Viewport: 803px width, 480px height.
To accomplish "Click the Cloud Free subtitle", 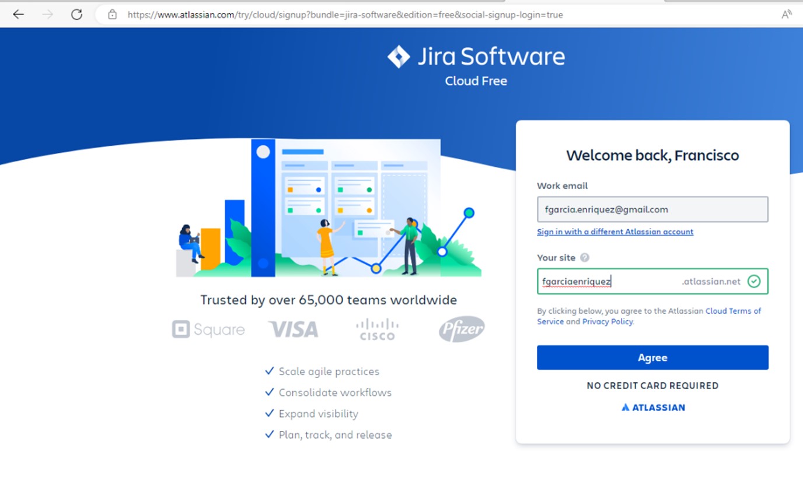I will [476, 81].
